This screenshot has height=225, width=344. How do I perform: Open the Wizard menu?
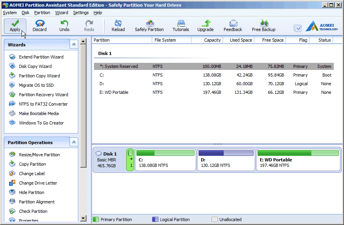62,13
